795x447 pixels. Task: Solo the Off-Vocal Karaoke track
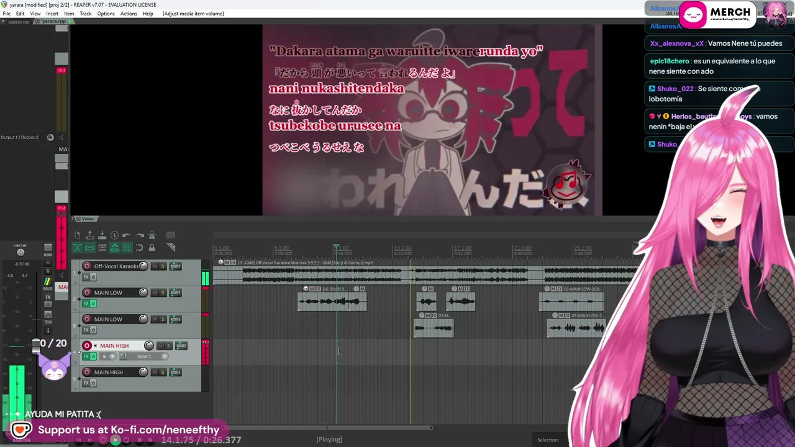point(163,266)
